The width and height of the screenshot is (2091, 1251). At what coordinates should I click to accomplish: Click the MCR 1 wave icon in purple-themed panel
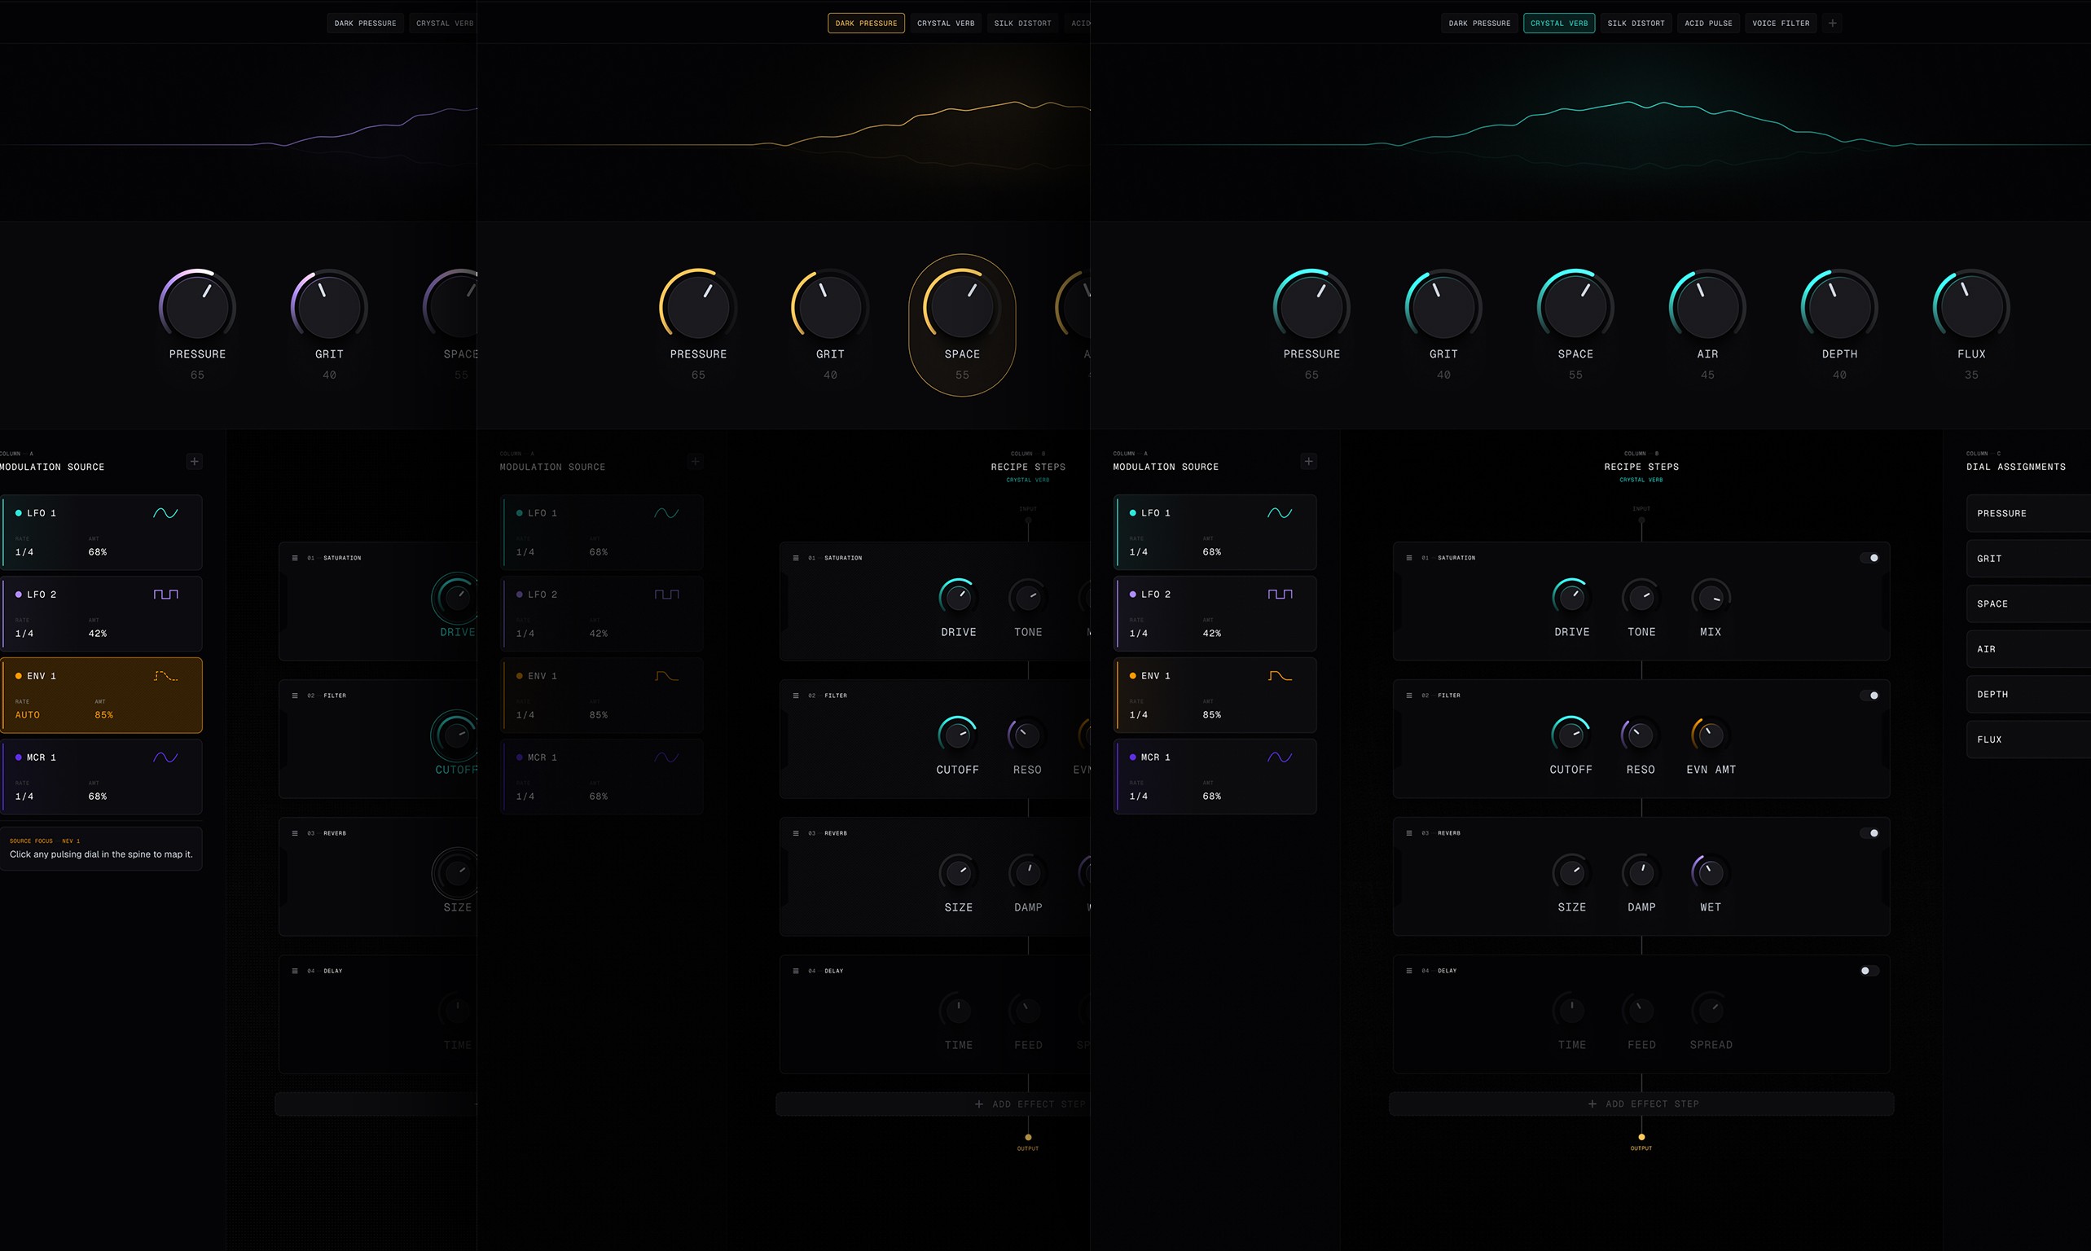coord(165,758)
